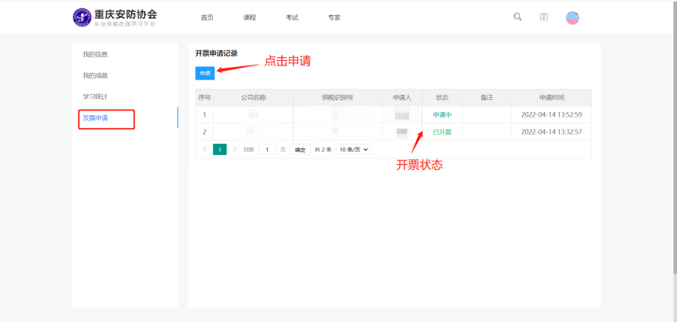Image resolution: width=677 pixels, height=322 pixels.
Task: Go to previous page arrow
Action: [205, 150]
